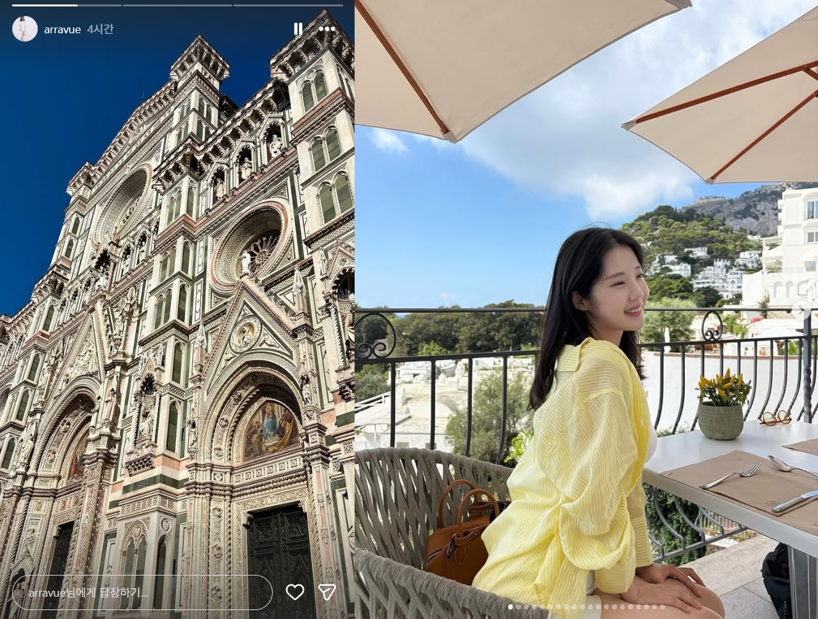
Task: Skip to the third story progress segment
Action: click(288, 5)
